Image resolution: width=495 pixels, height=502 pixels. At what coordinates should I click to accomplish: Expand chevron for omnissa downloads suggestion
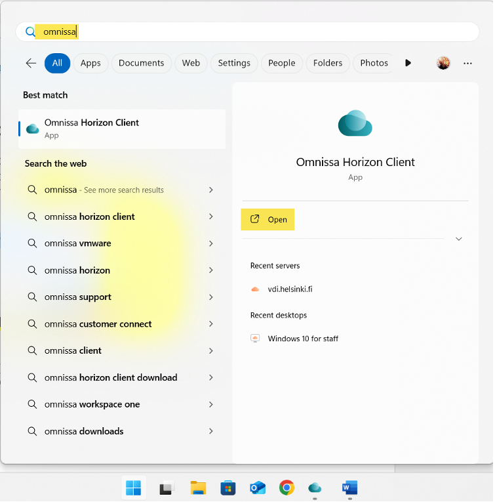click(210, 431)
